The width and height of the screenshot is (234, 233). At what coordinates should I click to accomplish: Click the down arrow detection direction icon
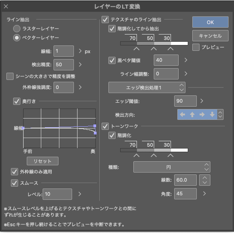click(x=212, y=114)
